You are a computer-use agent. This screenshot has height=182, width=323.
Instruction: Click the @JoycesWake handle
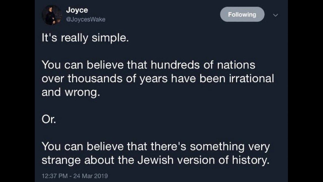tap(86, 19)
